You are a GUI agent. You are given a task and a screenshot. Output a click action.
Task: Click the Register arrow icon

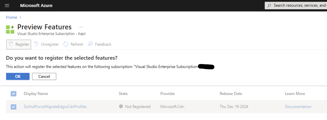pyautogui.click(x=11, y=44)
